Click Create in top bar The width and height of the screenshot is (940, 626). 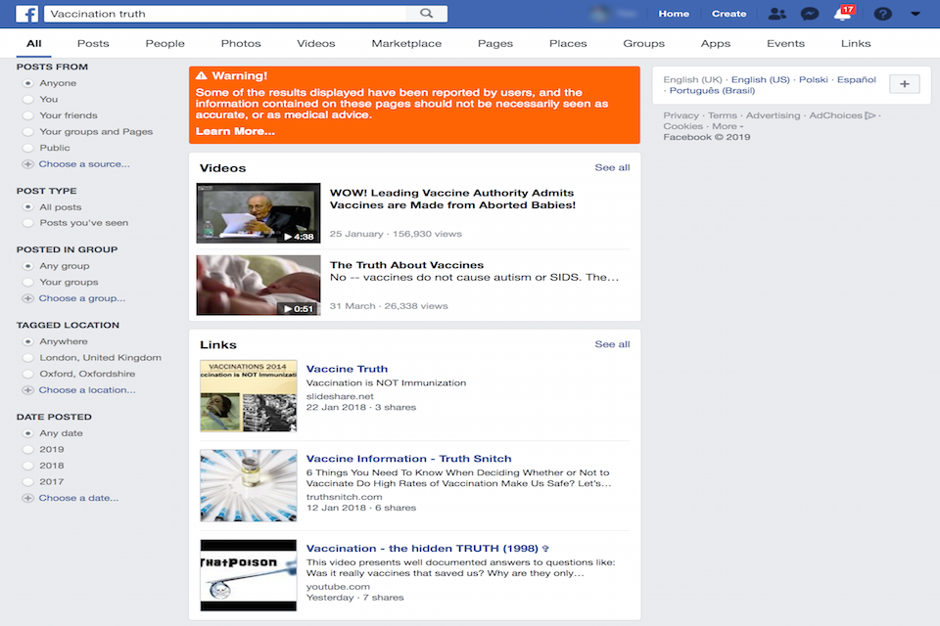click(x=728, y=14)
